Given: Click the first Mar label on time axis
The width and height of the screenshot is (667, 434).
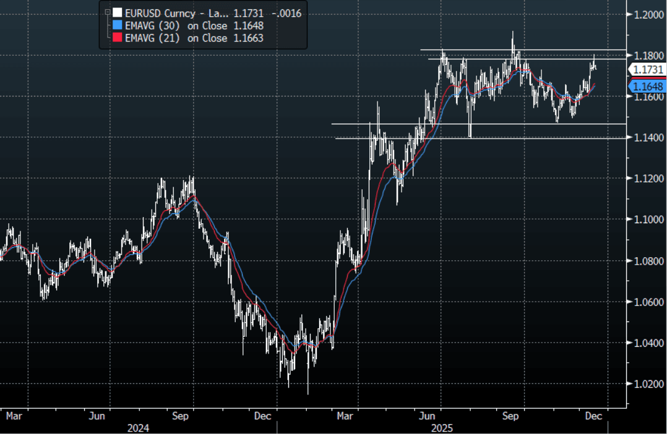Looking at the screenshot, I should click(14, 416).
